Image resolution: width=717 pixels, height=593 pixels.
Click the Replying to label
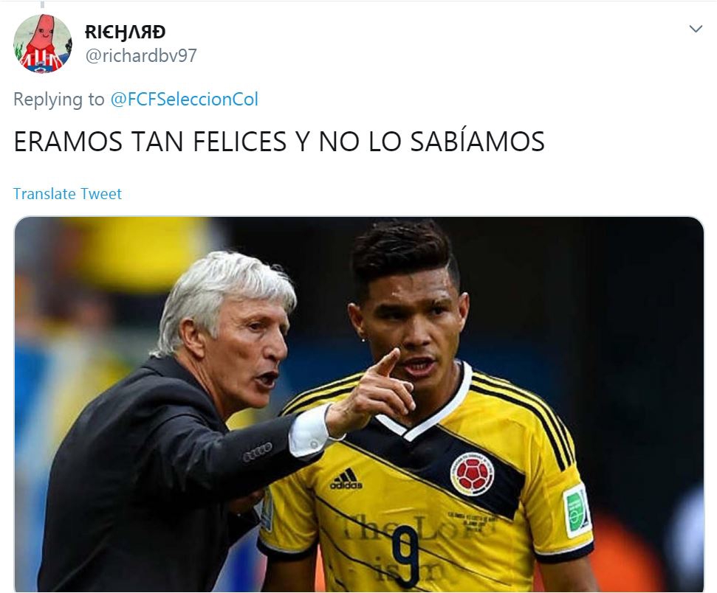(x=59, y=99)
